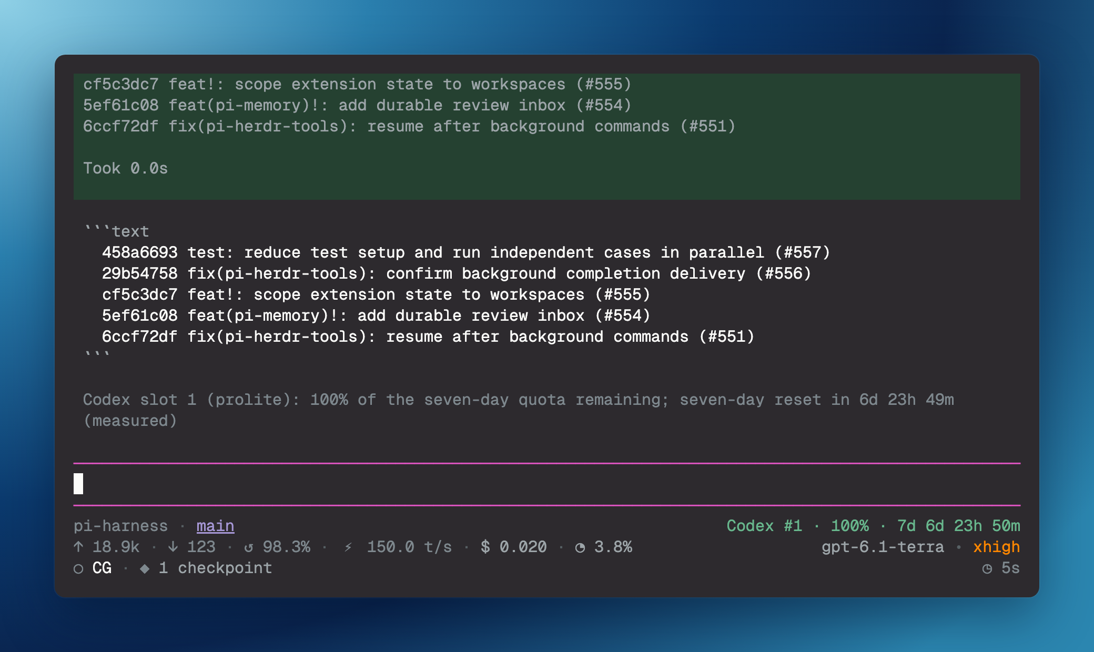Click the gpt-6.1-terra model name
This screenshot has width=1094, height=652.
pos(883,547)
